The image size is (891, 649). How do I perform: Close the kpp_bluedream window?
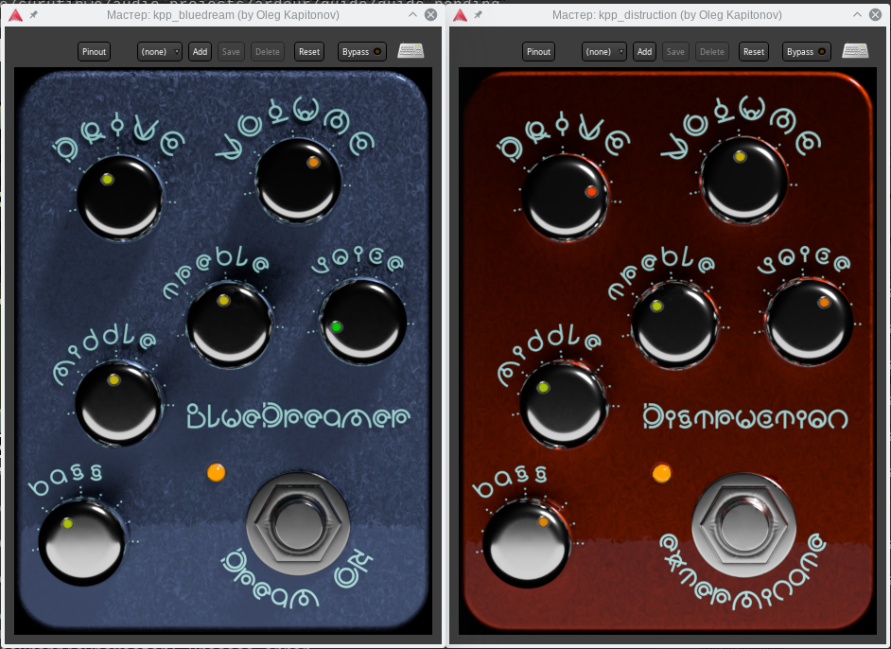(x=431, y=15)
